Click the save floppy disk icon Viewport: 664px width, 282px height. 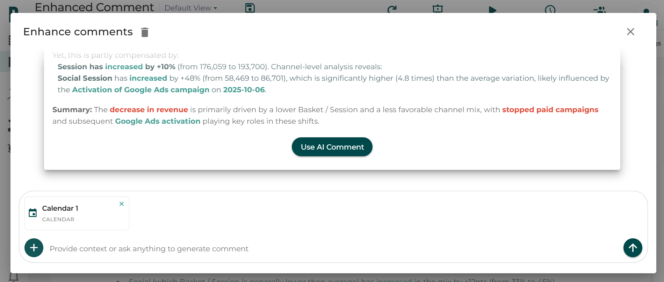pyautogui.click(x=250, y=8)
